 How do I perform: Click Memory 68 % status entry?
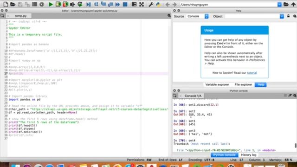pos(281,160)
